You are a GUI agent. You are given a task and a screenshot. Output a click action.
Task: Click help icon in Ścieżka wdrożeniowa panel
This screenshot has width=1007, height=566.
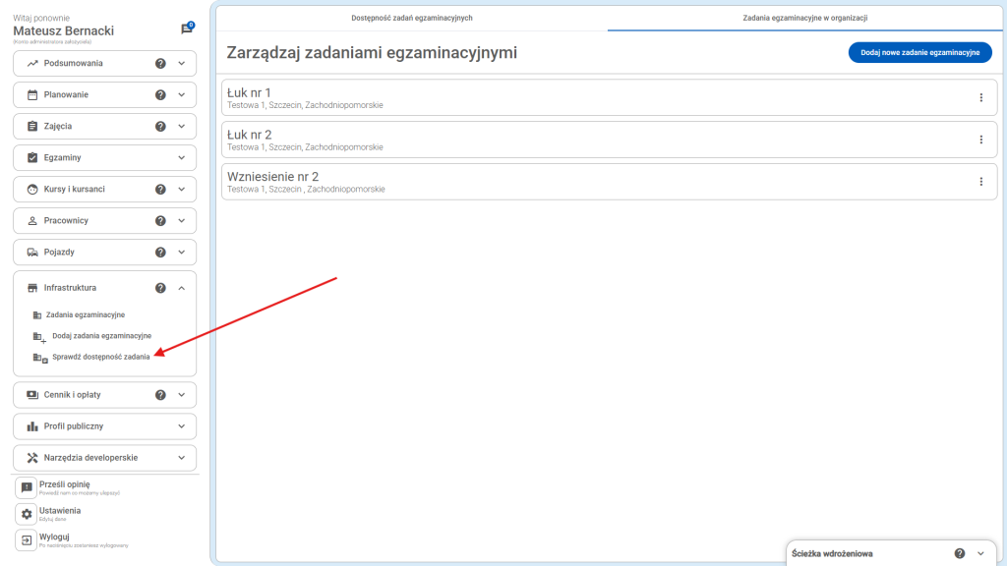coord(959,553)
